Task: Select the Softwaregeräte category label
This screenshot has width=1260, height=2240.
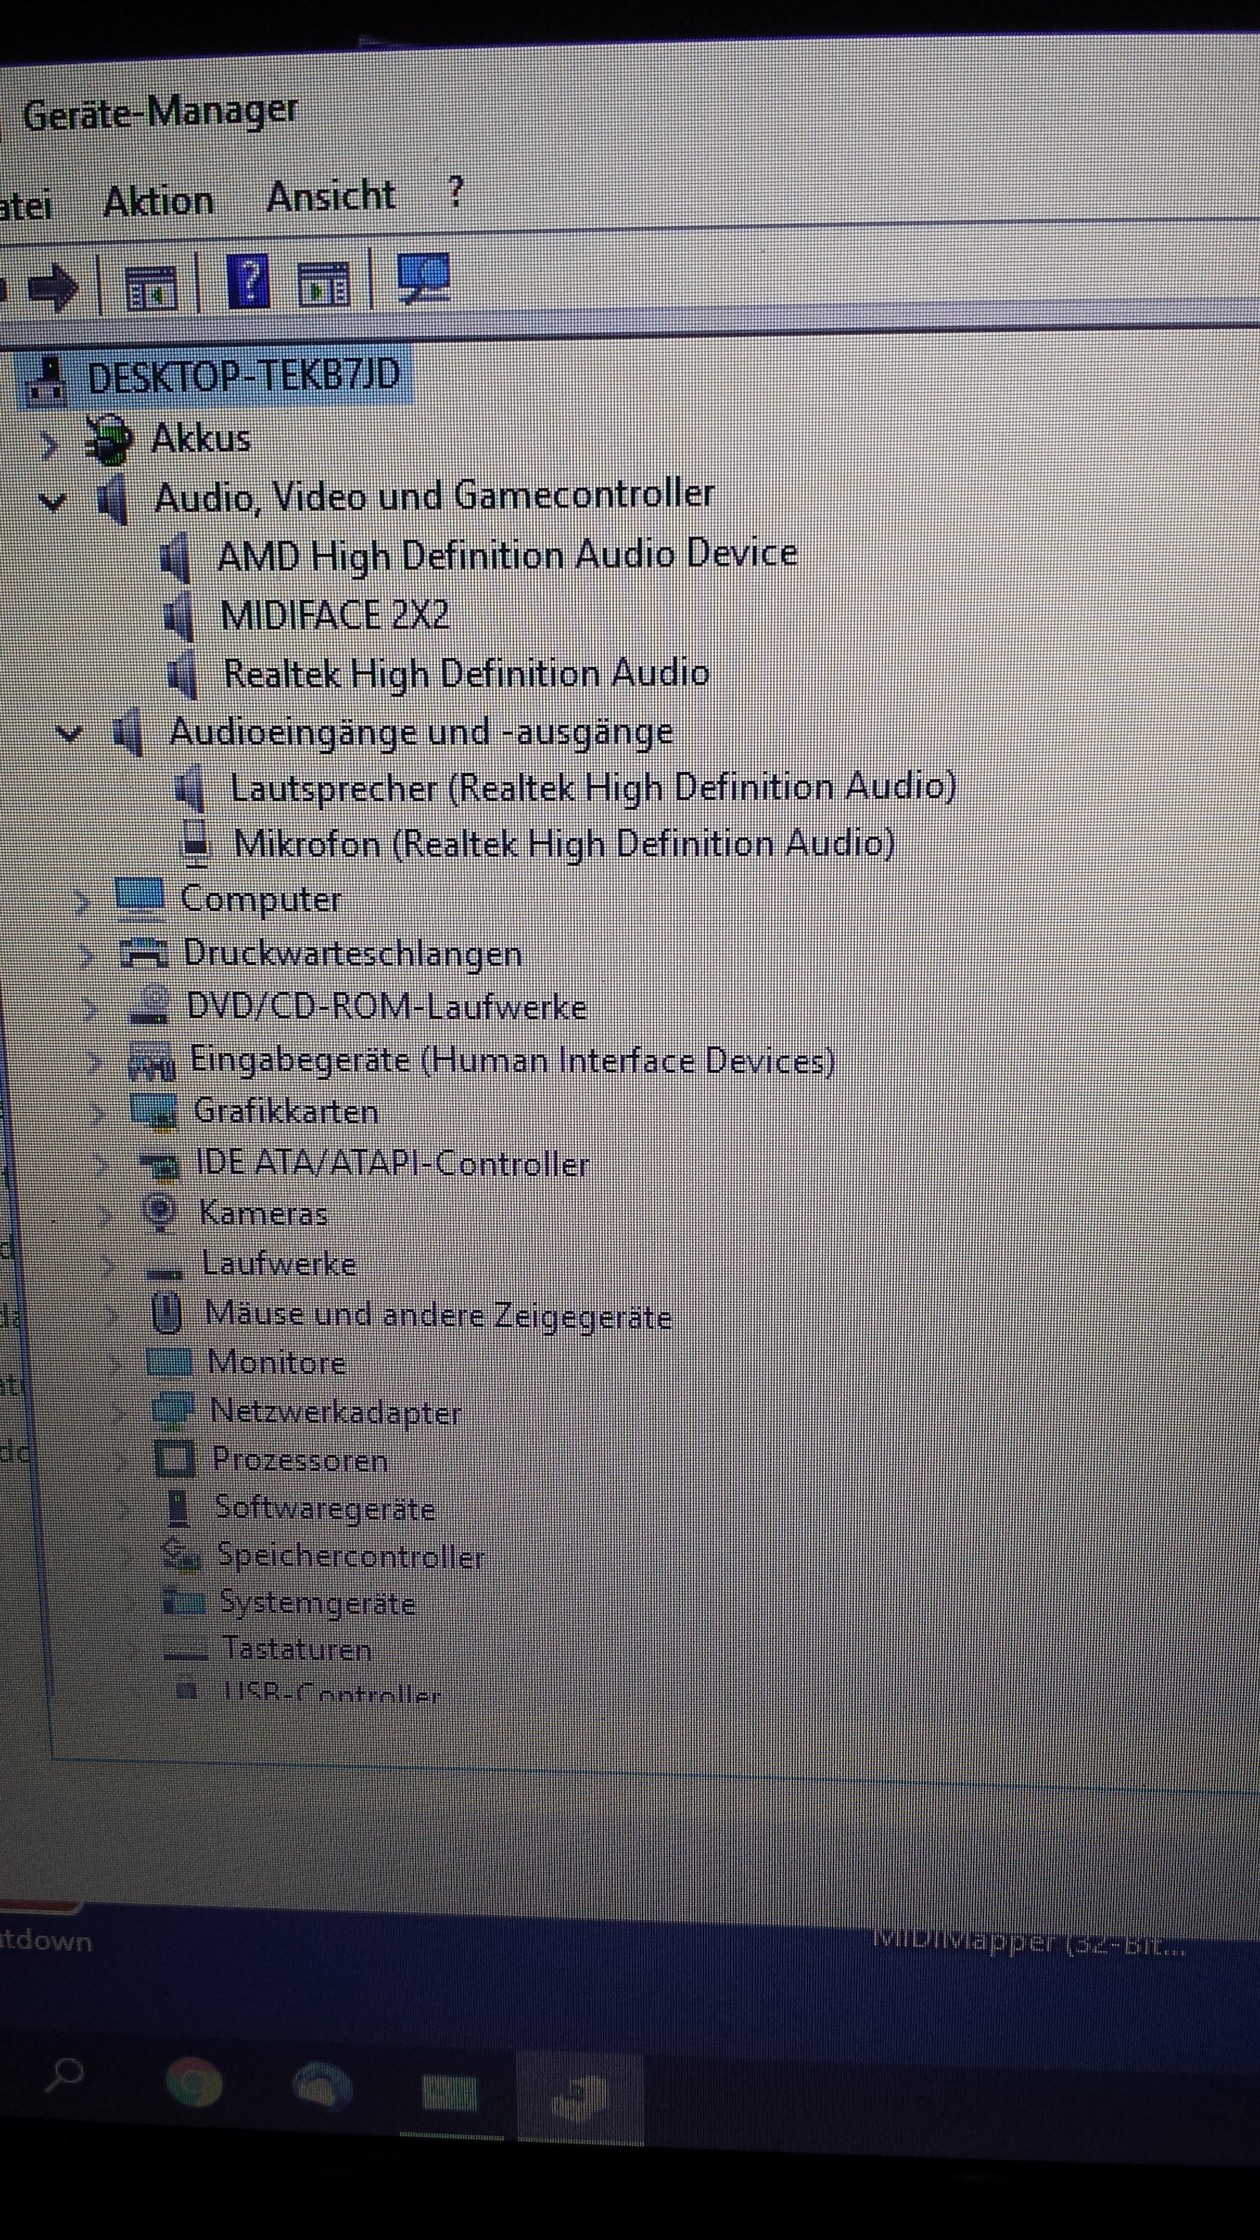Action: pos(325,1508)
